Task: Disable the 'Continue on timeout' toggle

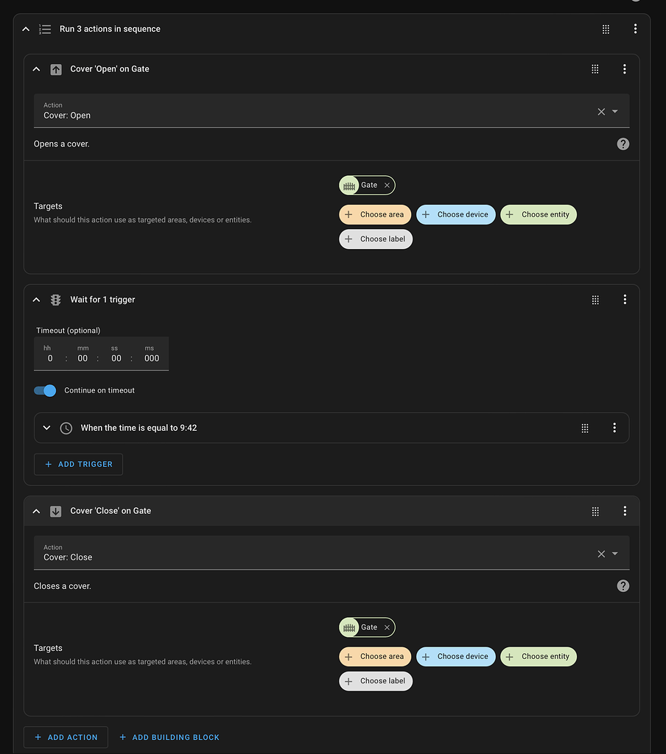Action: point(44,391)
